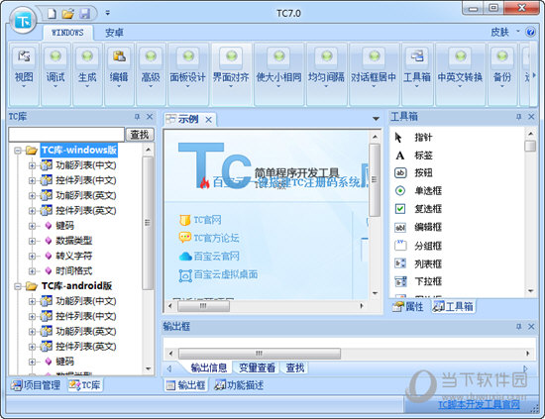Click the help question mark icon
The height and width of the screenshot is (419, 545).
[x=530, y=32]
